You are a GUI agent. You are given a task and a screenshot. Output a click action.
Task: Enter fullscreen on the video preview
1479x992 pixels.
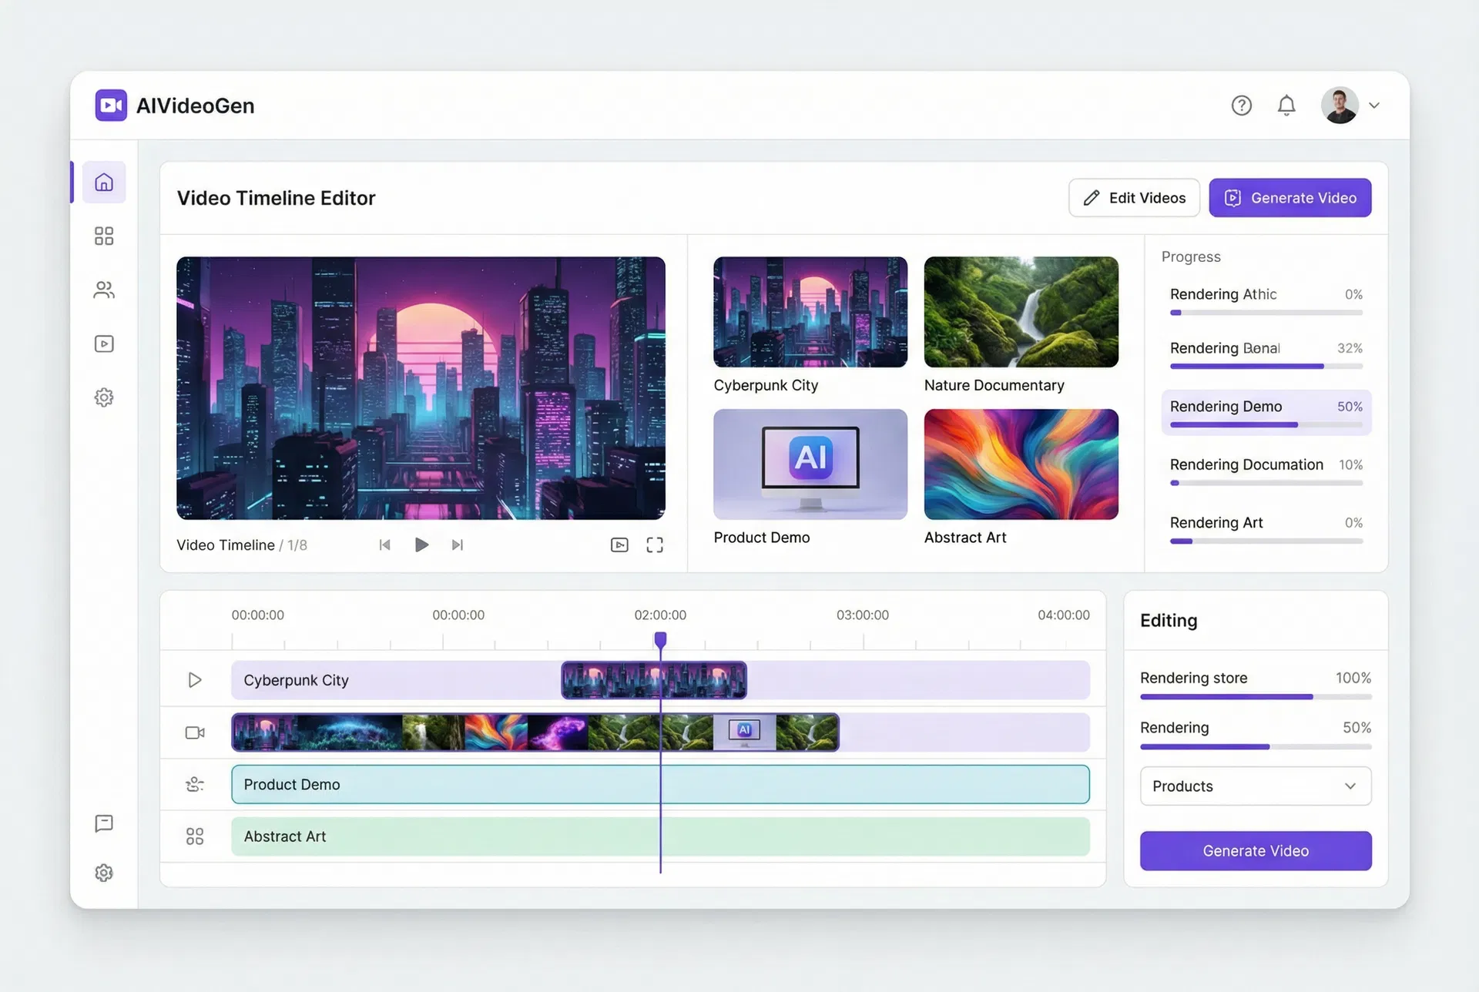(x=654, y=545)
